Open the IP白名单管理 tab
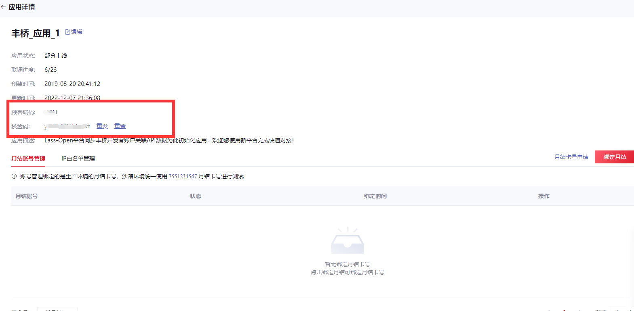 [x=78, y=159]
